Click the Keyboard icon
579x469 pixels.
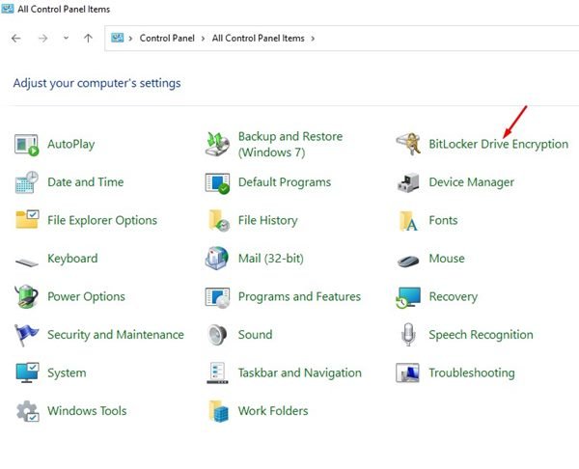[x=27, y=262]
